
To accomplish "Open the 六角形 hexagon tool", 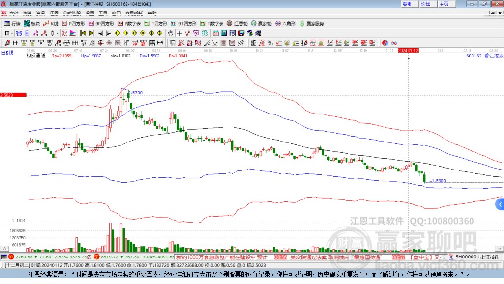I will [285, 24].
